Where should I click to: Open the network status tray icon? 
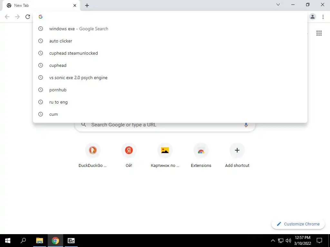coord(281,241)
